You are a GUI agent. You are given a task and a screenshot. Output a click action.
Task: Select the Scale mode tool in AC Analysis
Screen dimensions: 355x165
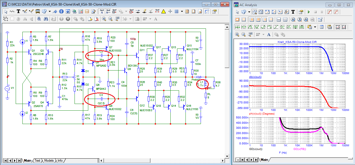(x=254, y=12)
